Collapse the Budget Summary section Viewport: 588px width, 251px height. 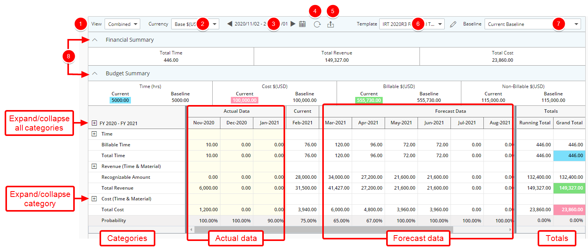click(x=95, y=73)
